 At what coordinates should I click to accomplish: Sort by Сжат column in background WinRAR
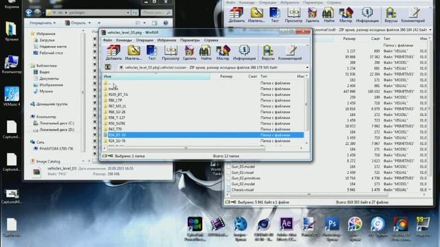[x=375, y=38]
